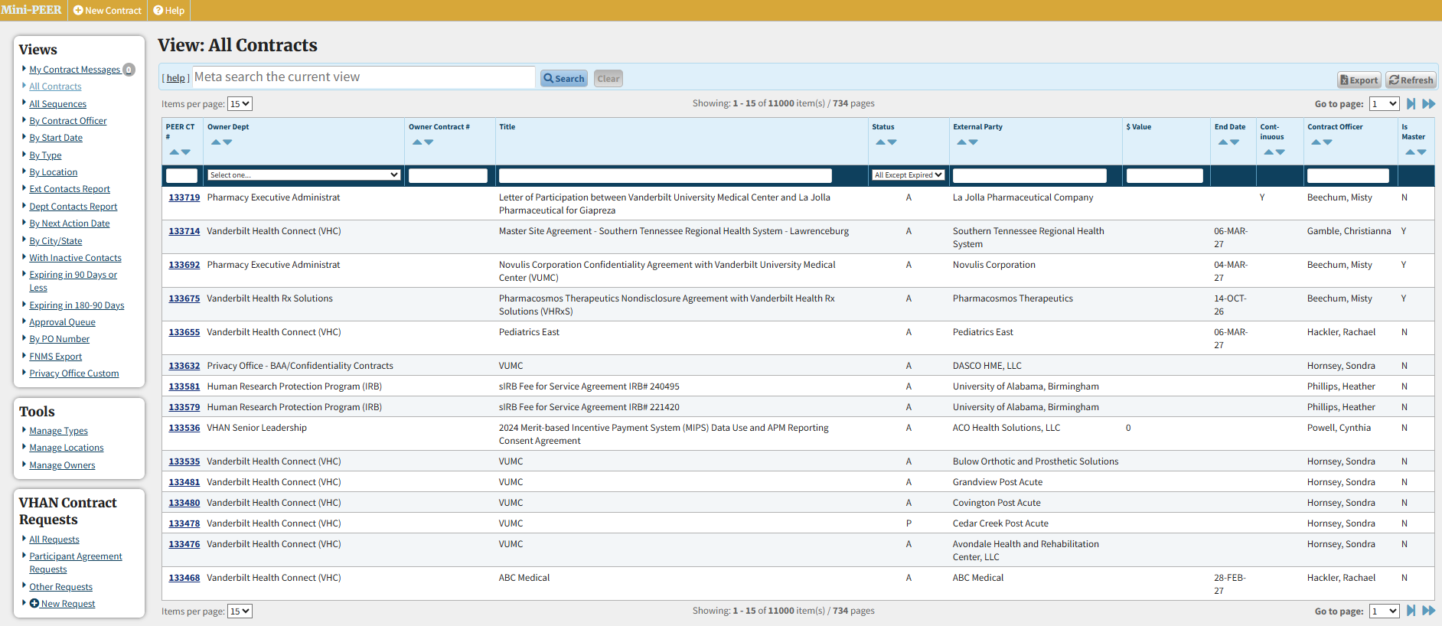Viewport: 1442px width, 626px height.
Task: Open By Contract Officer view
Action: tap(68, 121)
